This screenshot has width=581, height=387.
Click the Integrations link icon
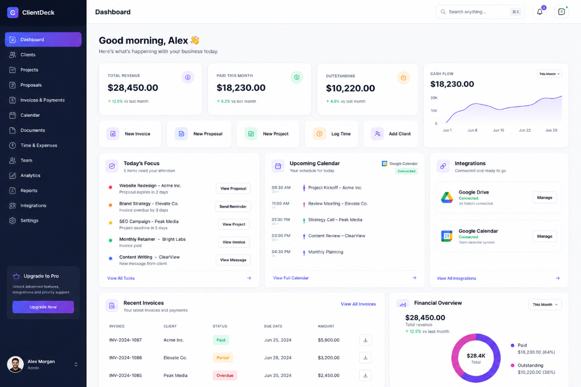443,166
